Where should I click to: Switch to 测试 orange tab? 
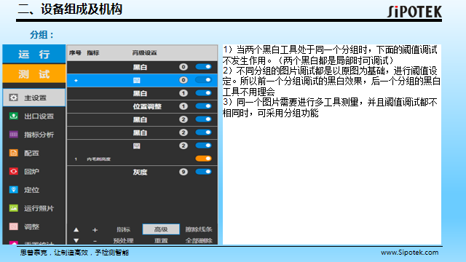click(34, 74)
